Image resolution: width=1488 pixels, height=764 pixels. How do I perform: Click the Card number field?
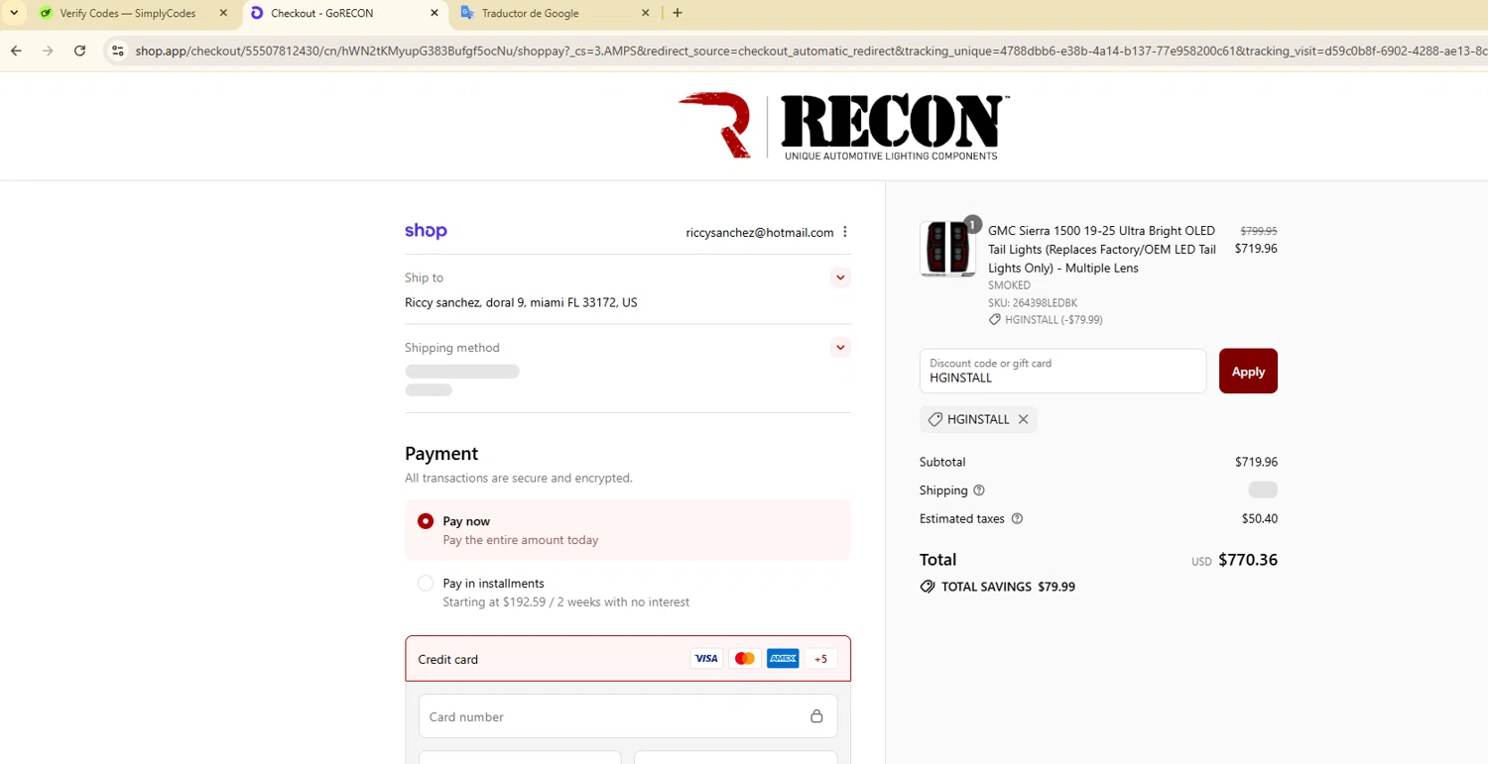pos(628,716)
